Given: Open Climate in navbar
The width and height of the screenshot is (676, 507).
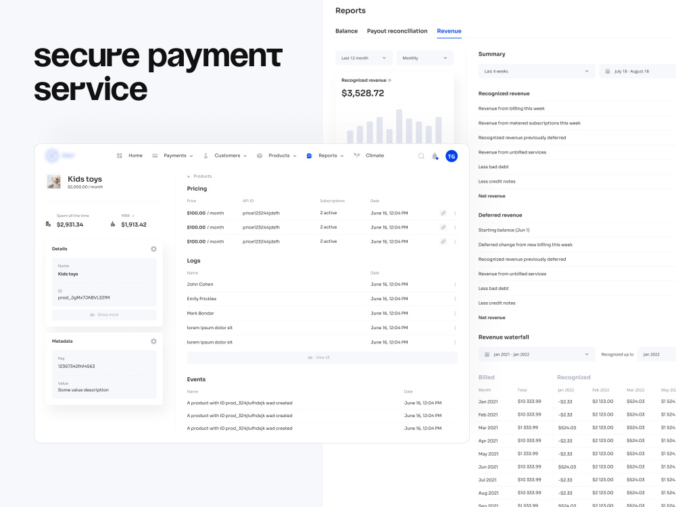Looking at the screenshot, I should pos(375,155).
